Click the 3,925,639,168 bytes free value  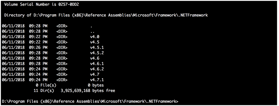coord(88,91)
